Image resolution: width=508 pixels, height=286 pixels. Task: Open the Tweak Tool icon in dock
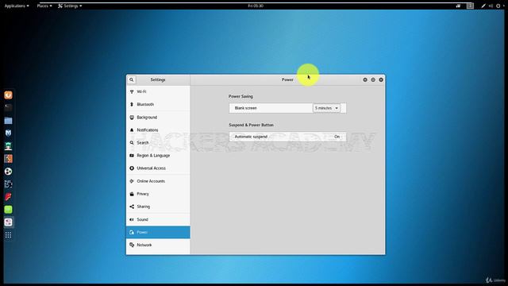[9, 222]
